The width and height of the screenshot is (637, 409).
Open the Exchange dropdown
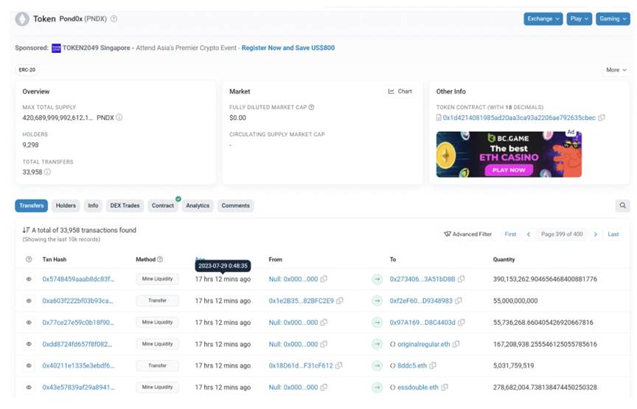pos(543,18)
